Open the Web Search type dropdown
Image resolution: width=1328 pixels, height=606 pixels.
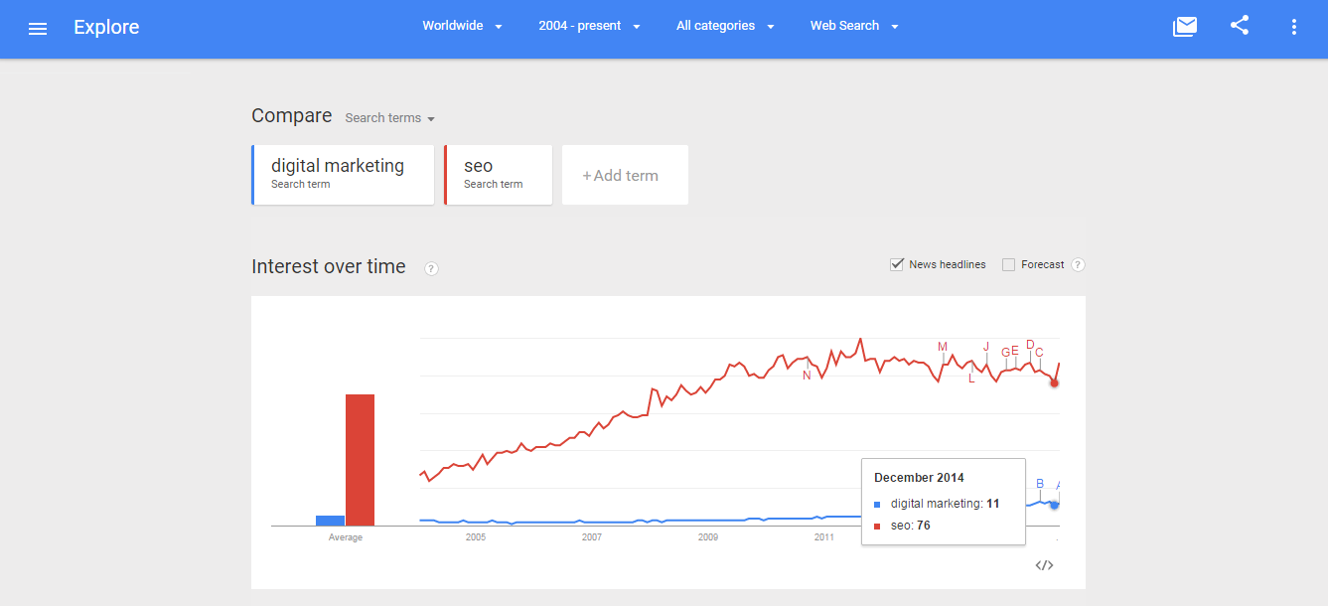[854, 26]
